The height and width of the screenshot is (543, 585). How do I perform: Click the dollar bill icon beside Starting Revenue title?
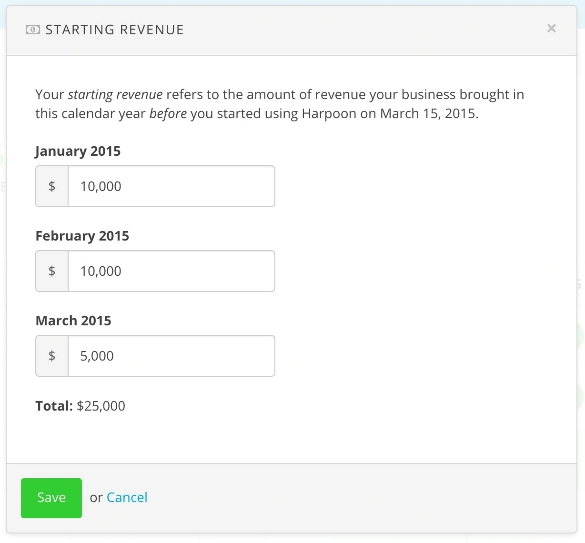click(31, 29)
